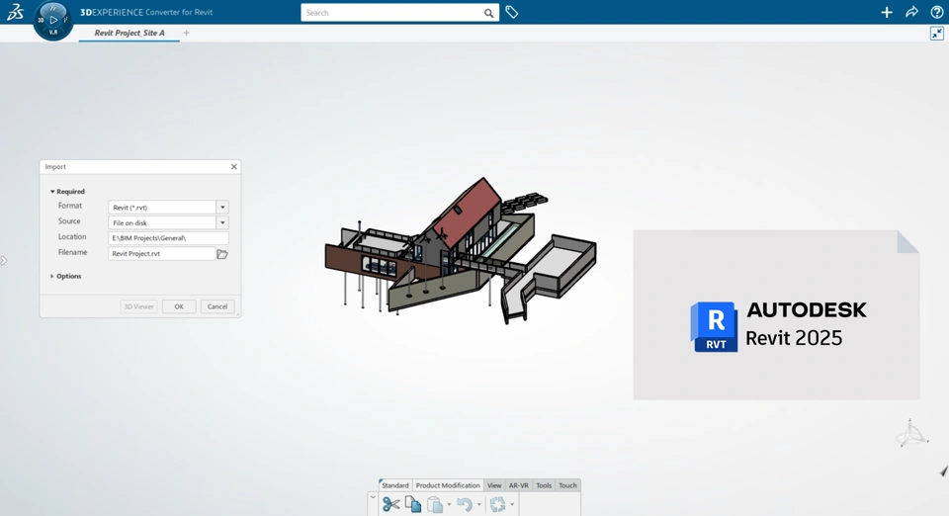Open the help question mark icon
949x516 pixels.
[936, 12]
